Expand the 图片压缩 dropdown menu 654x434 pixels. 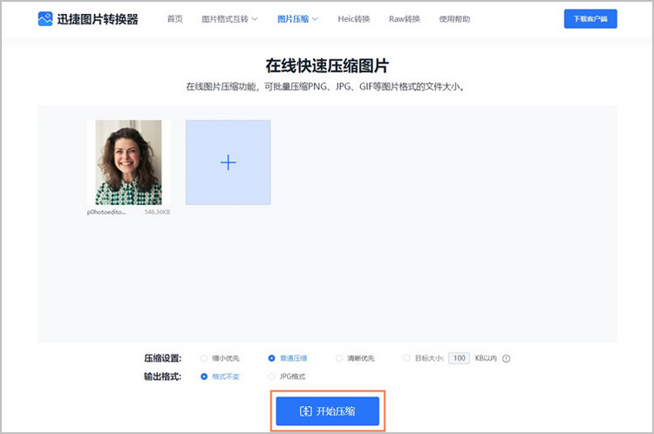coord(297,19)
